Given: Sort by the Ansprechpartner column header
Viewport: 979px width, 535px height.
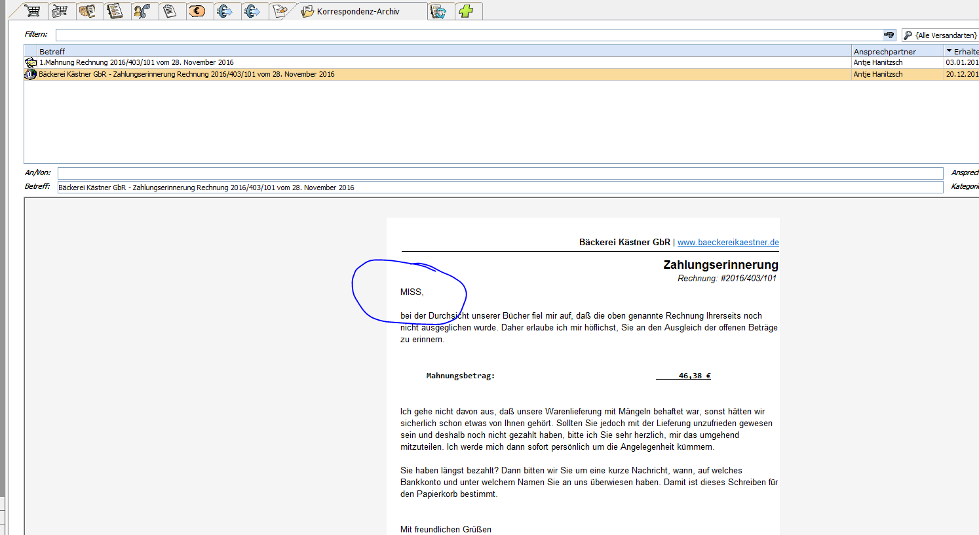Looking at the screenshot, I should click(885, 51).
